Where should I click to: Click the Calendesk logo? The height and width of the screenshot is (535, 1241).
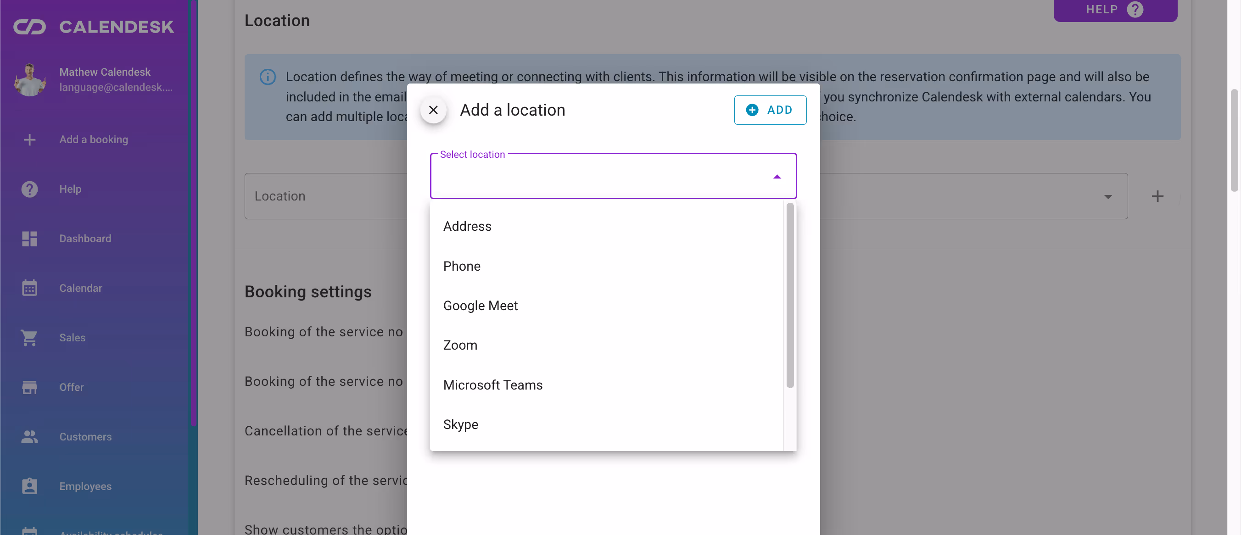point(93,27)
